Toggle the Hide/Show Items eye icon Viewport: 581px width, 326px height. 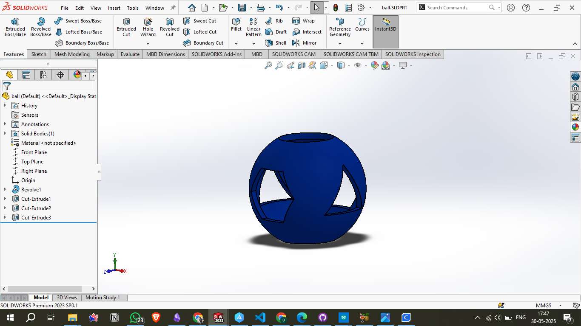click(358, 65)
